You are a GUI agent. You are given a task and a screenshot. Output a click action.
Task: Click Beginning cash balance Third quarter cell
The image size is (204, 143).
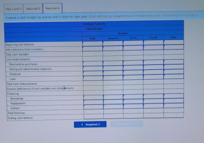click(x=133, y=43)
